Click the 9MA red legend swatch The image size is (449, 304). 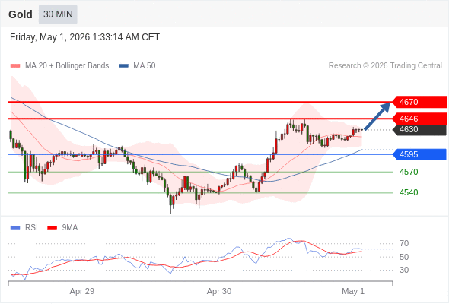(52, 228)
